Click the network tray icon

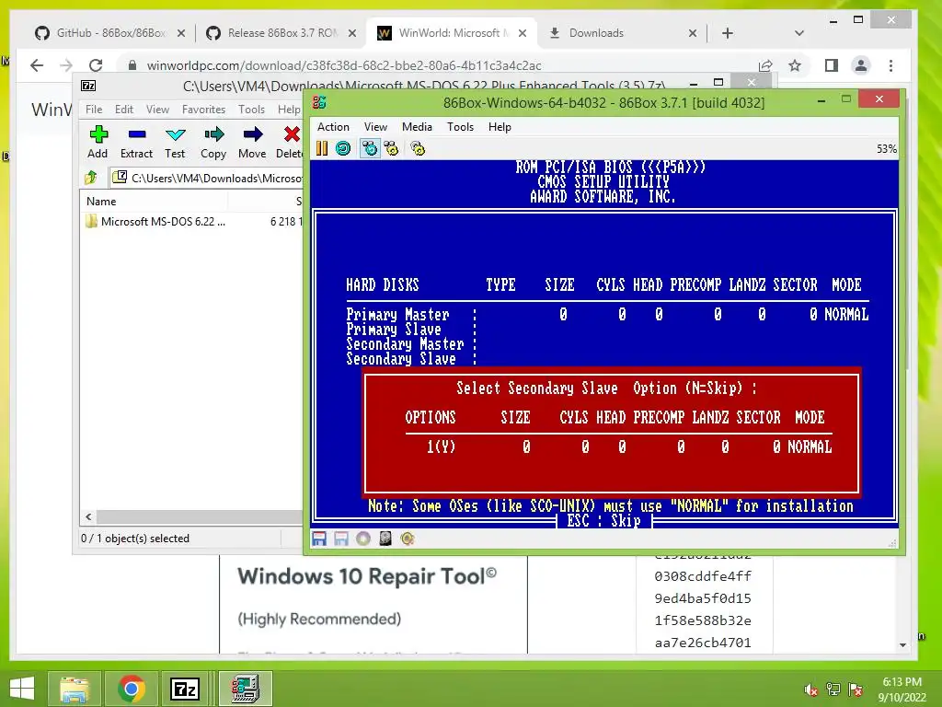tap(833, 690)
